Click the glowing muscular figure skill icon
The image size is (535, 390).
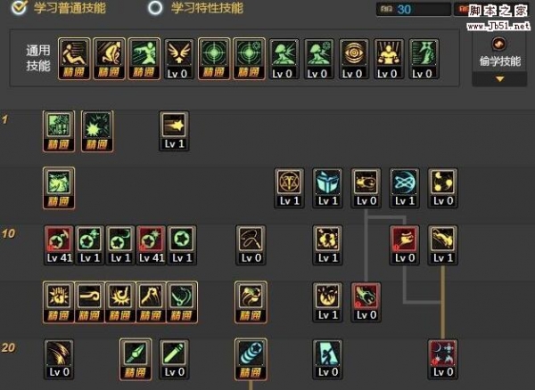pos(389,59)
